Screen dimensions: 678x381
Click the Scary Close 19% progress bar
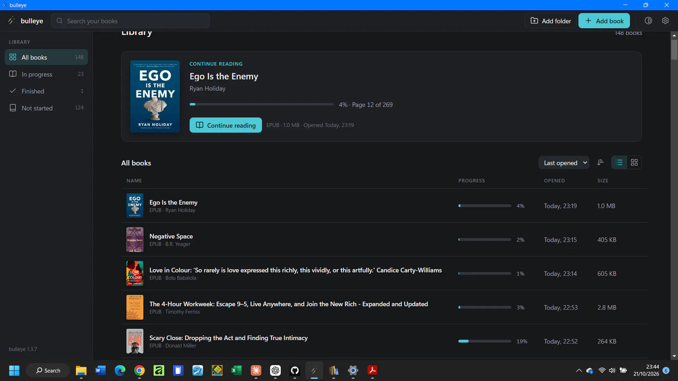point(485,341)
